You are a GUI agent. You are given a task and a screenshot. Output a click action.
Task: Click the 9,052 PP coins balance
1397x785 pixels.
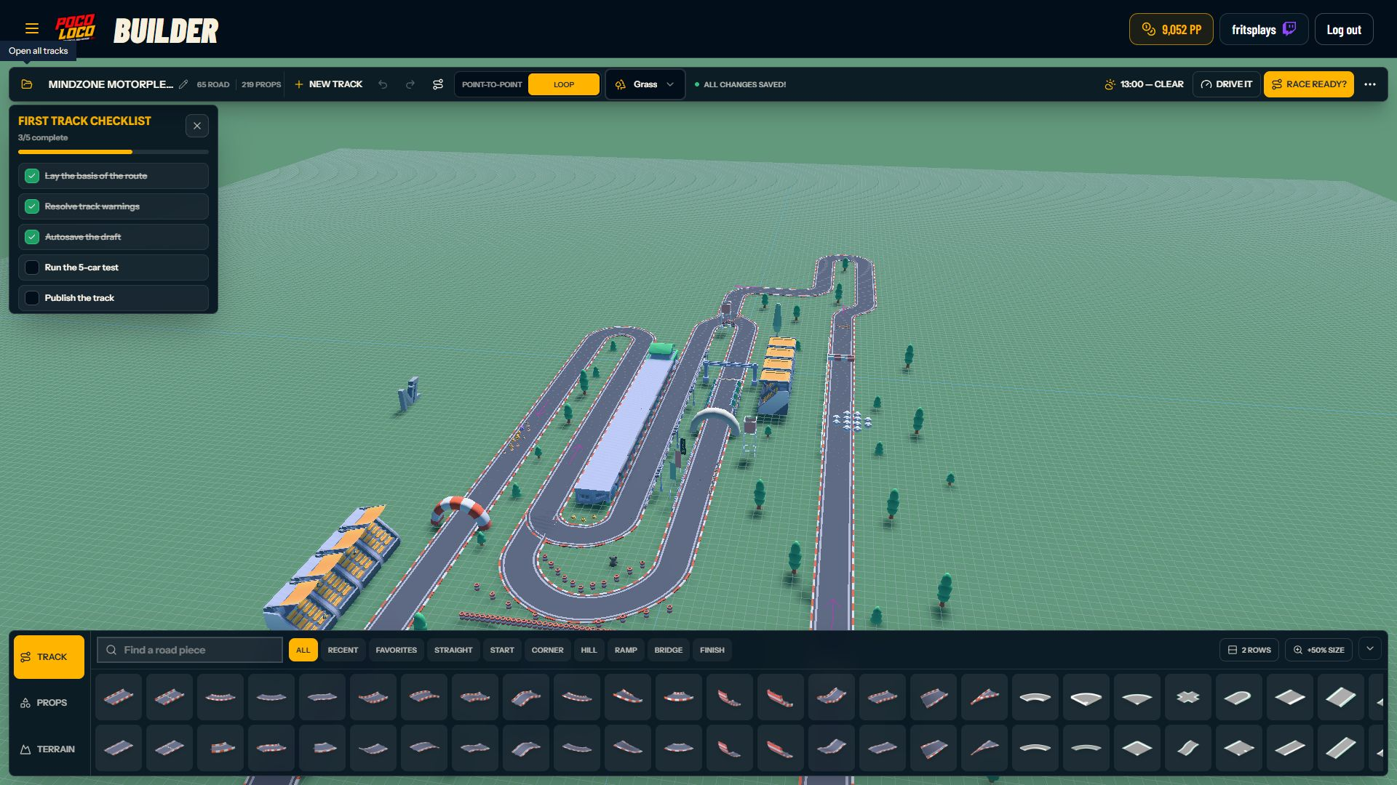click(1171, 29)
